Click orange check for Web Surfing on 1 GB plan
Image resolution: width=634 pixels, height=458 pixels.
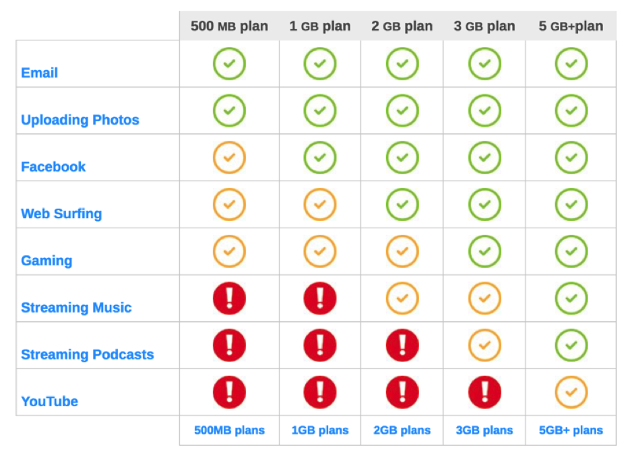[320, 204]
